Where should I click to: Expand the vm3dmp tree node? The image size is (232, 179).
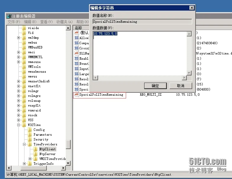(18, 38)
